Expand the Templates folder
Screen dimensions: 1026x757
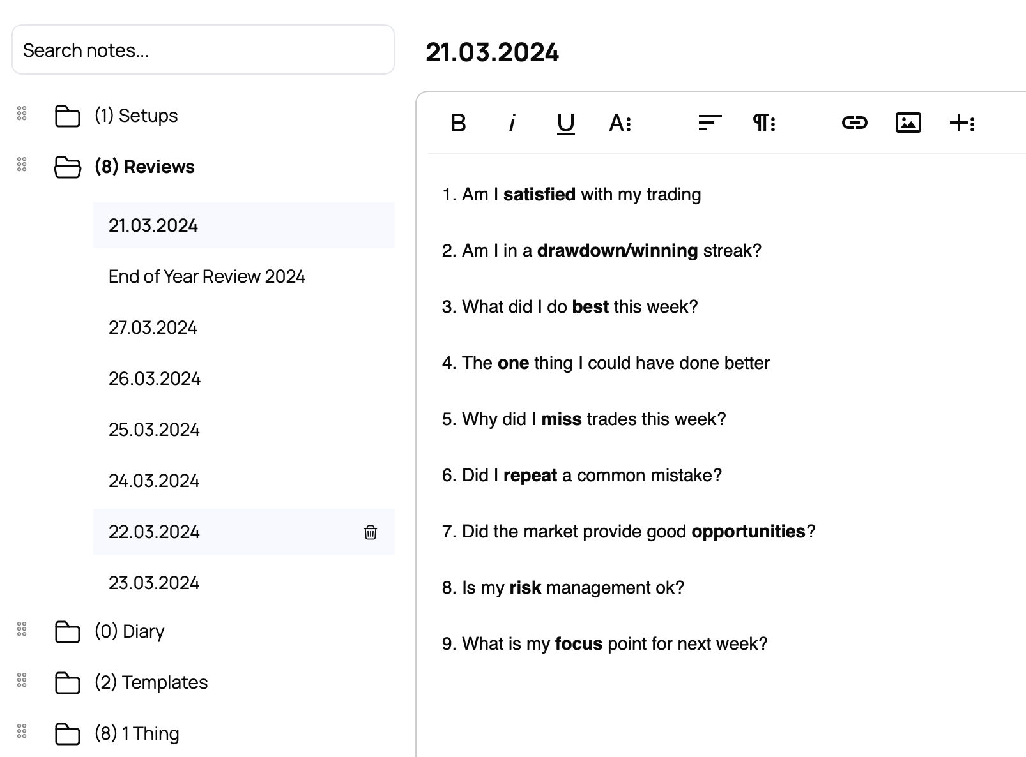pyautogui.click(x=151, y=682)
